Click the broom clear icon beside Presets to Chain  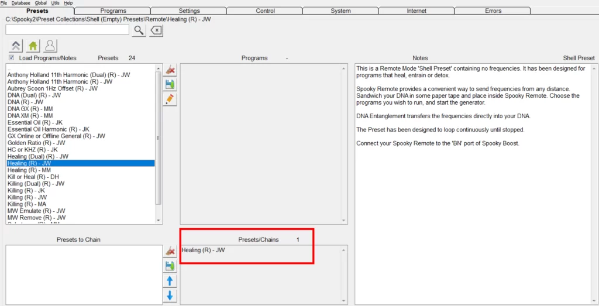(170, 251)
